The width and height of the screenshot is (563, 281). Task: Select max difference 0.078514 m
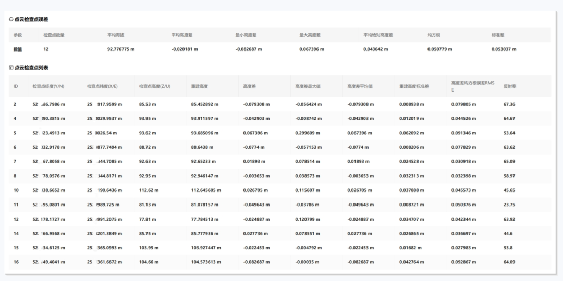click(x=308, y=162)
